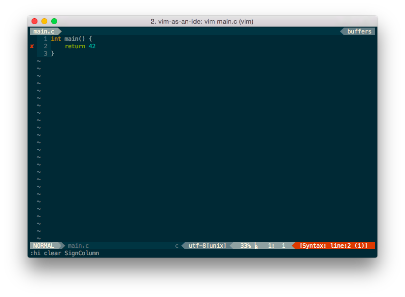Click the 'int' keyword on line 1

[56, 39]
